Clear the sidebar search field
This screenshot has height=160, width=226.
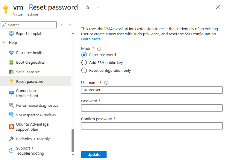tap(61, 25)
